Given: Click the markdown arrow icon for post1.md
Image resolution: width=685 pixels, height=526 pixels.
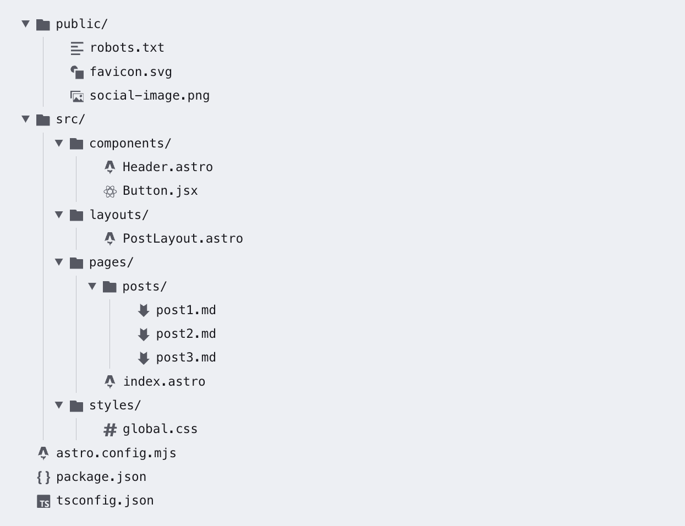Looking at the screenshot, I should (144, 310).
